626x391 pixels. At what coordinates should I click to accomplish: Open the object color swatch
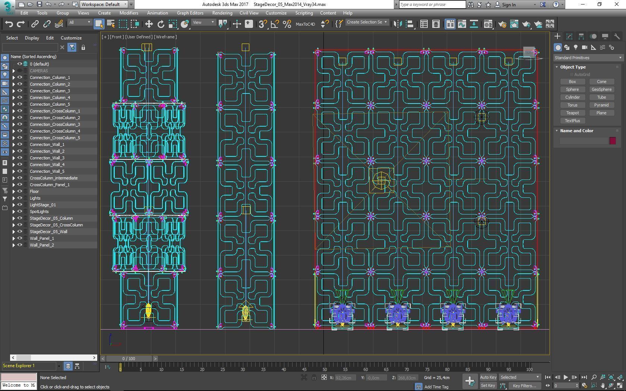[x=613, y=141]
